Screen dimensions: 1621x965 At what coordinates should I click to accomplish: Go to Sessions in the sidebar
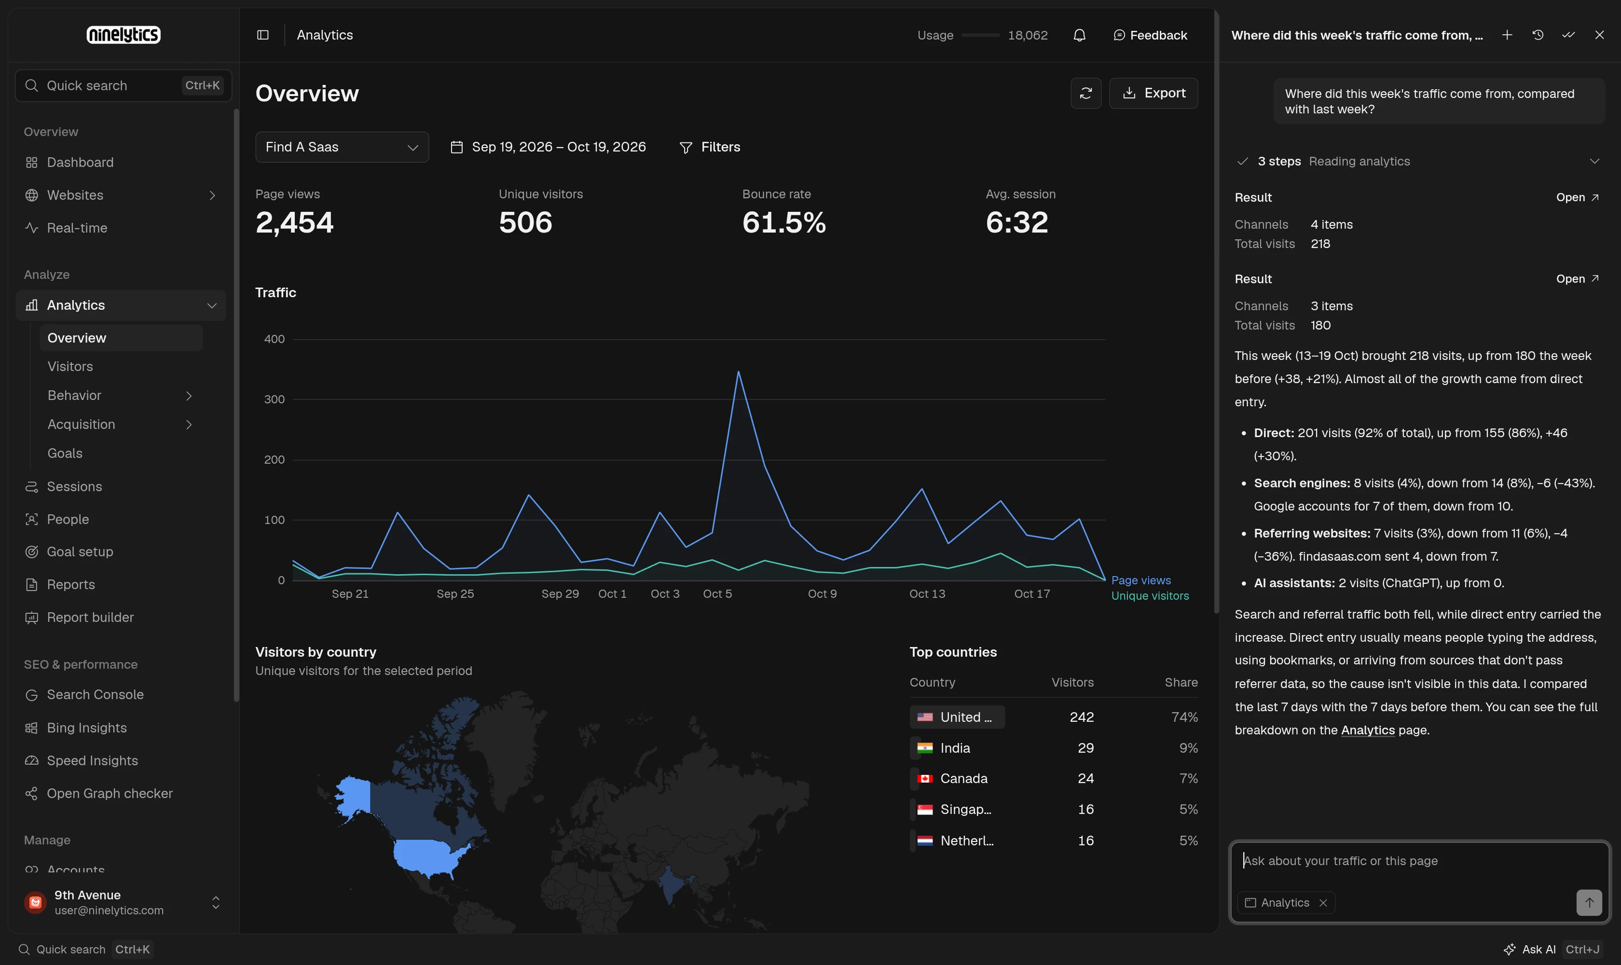coord(121,486)
